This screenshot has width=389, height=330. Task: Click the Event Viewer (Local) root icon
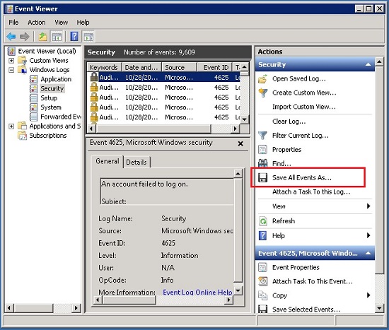click(11, 51)
